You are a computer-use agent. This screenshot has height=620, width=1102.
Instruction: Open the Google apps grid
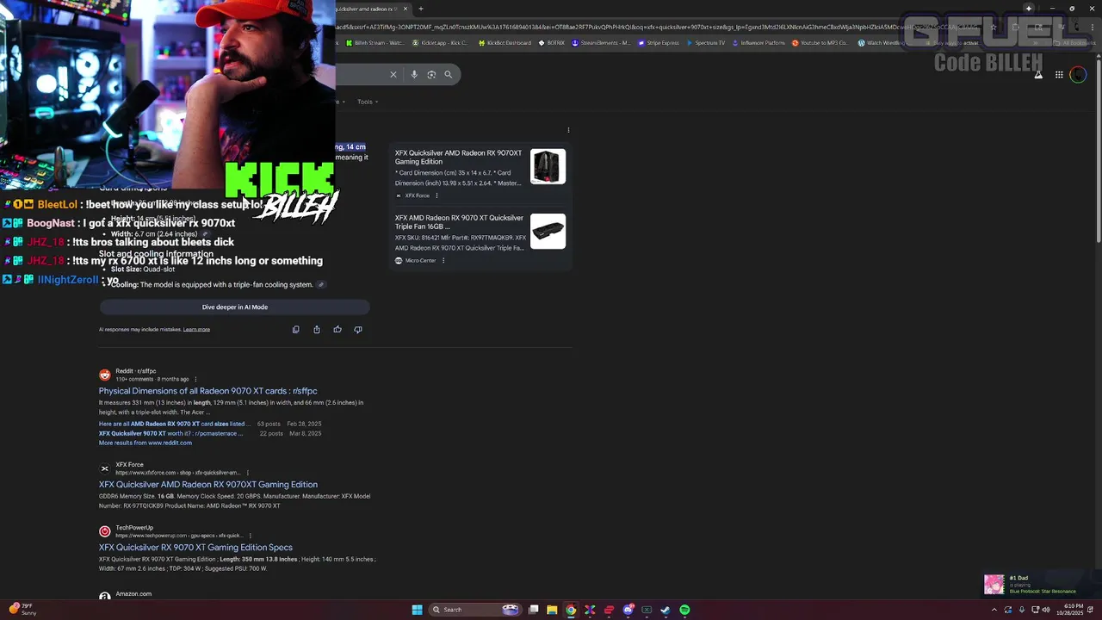coord(1059,75)
